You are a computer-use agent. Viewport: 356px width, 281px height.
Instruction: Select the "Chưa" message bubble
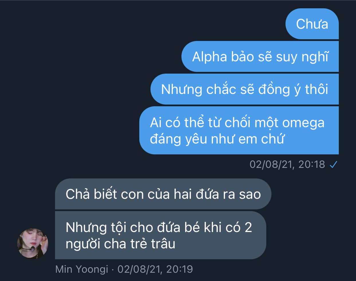click(x=312, y=24)
